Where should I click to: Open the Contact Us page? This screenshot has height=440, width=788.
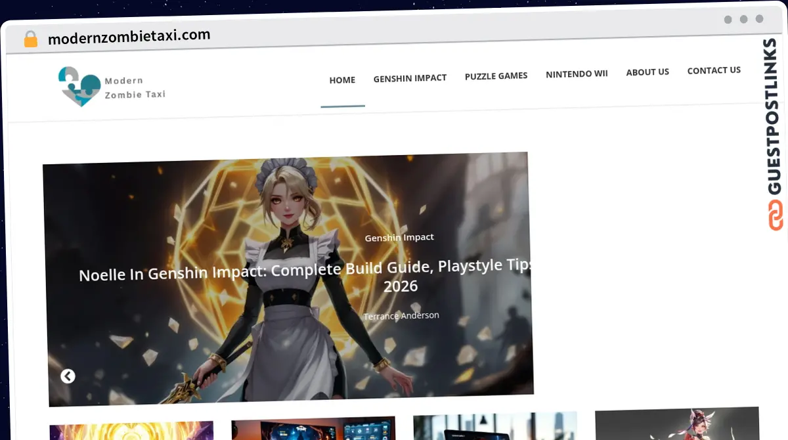(x=714, y=70)
